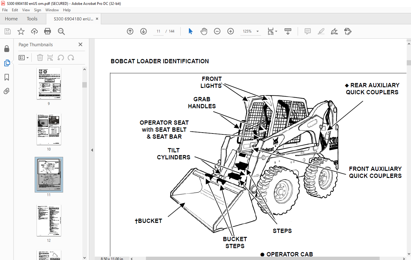
Task: Click the Add comment icon
Action: pos(308,31)
